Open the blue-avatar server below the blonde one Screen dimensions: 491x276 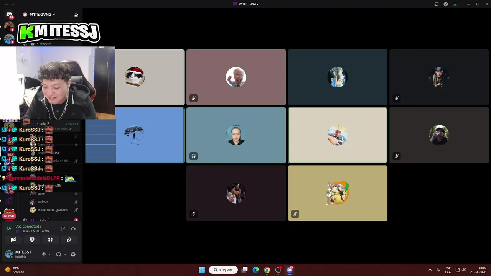[x=9, y=39]
